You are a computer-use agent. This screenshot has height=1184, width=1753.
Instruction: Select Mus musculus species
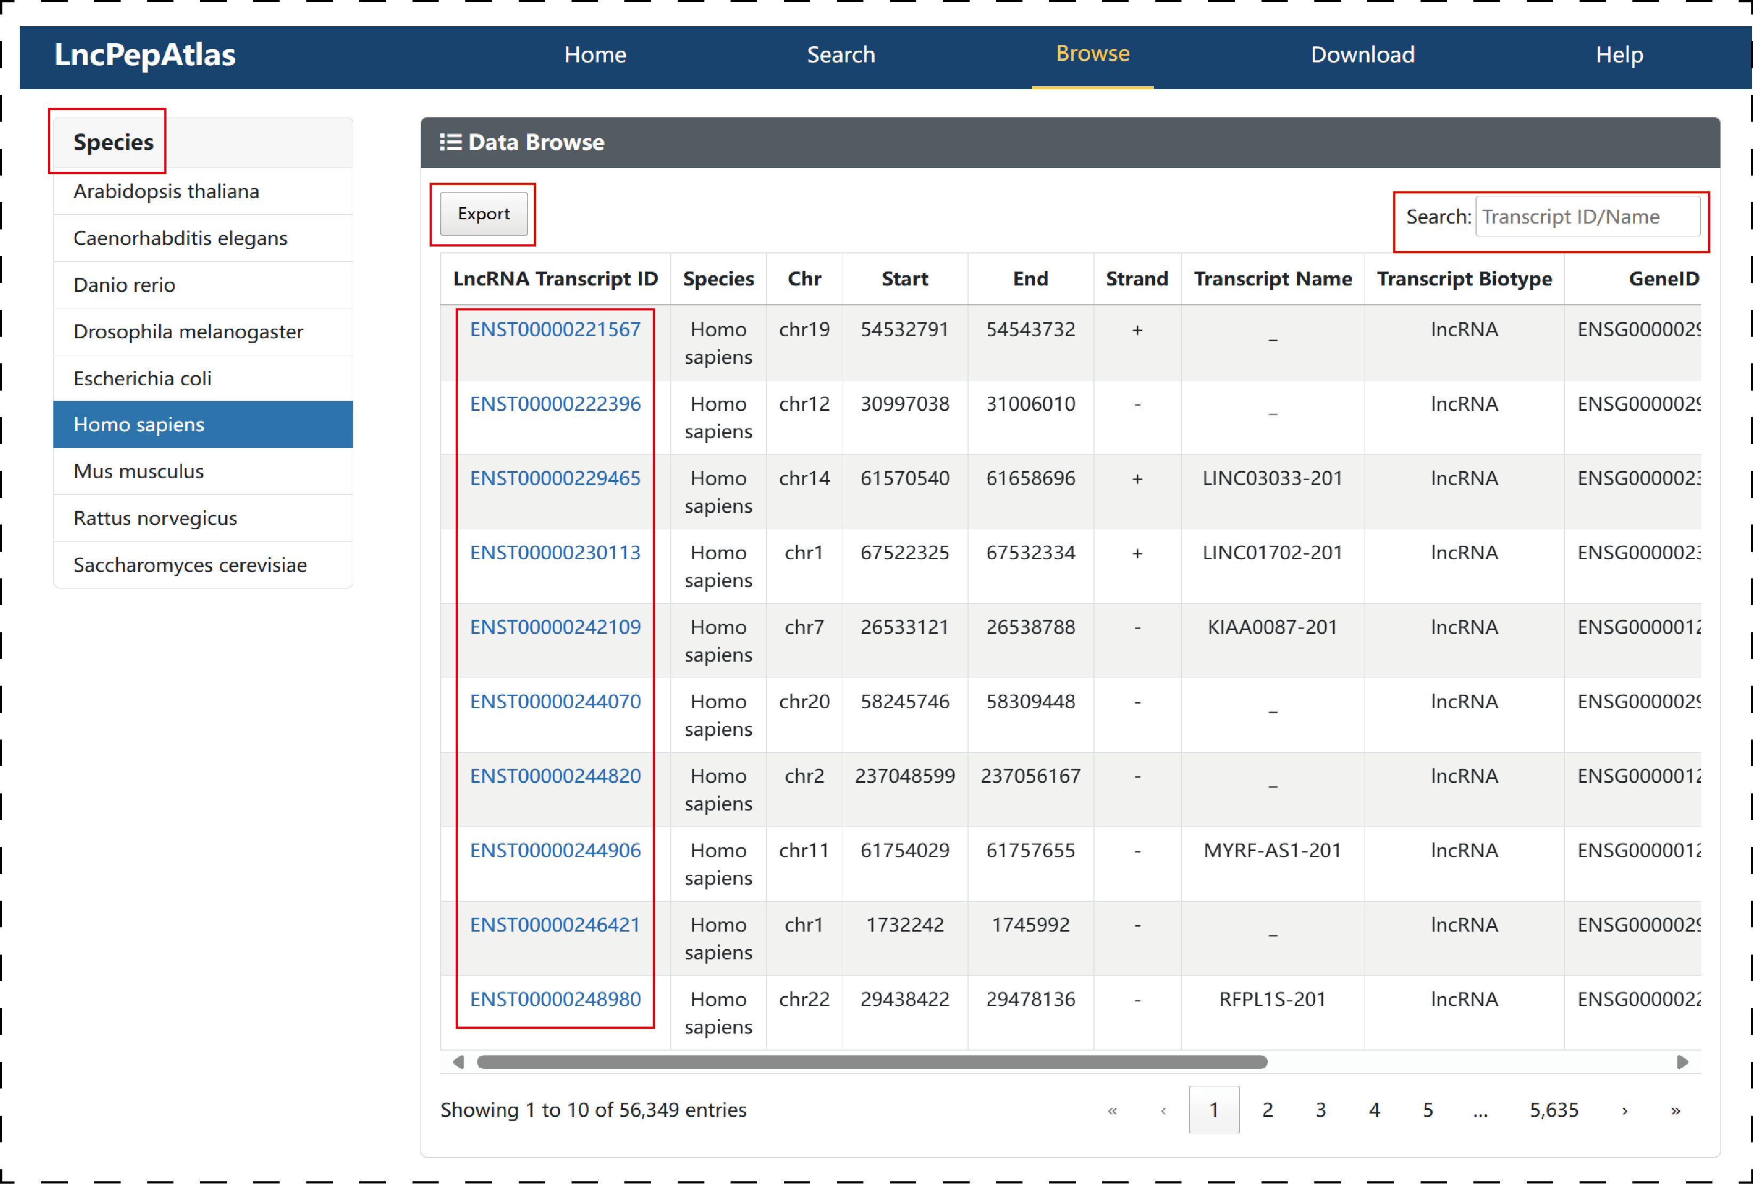coord(203,471)
